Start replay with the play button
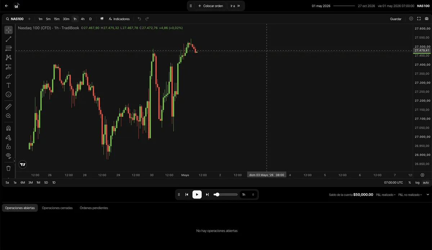432x250 pixels. click(197, 195)
